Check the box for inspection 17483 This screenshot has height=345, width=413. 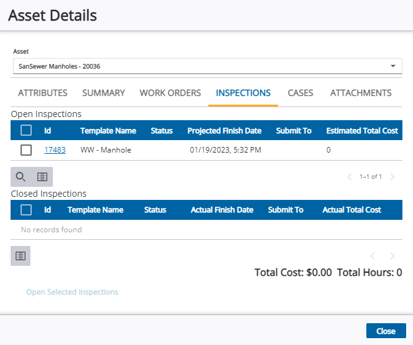pos(26,150)
